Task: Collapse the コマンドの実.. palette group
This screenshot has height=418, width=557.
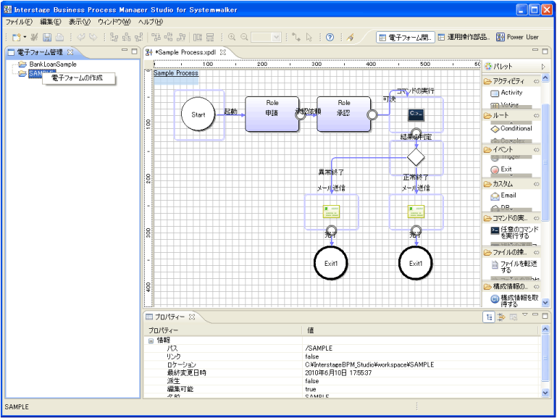Action: [x=536, y=218]
